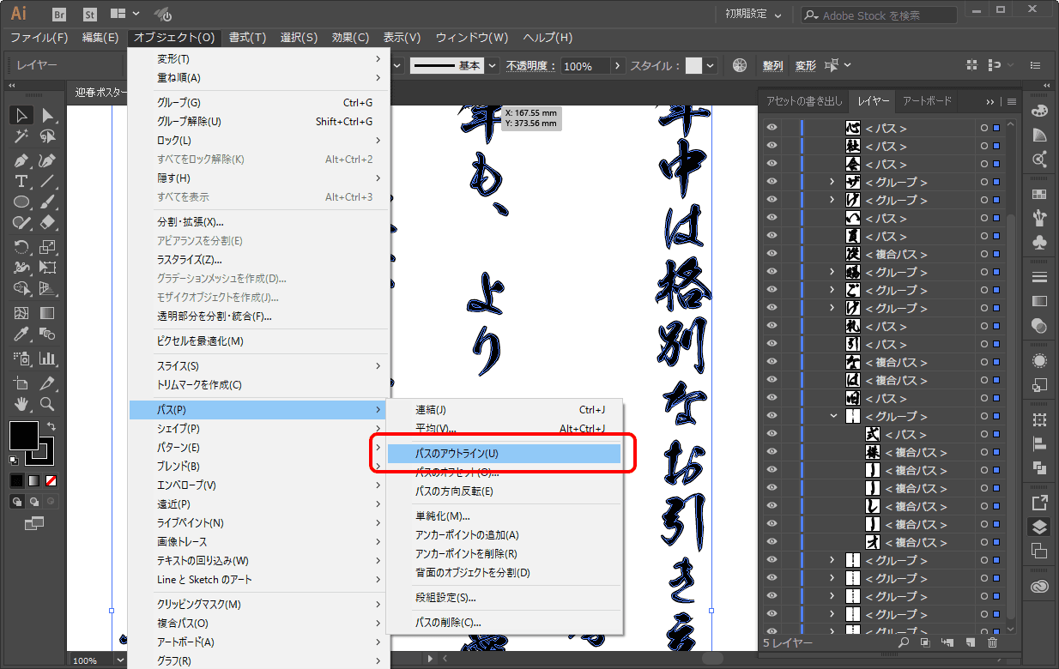This screenshot has width=1059, height=669.
Task: Select the Paintbrush tool
Action: (48, 202)
